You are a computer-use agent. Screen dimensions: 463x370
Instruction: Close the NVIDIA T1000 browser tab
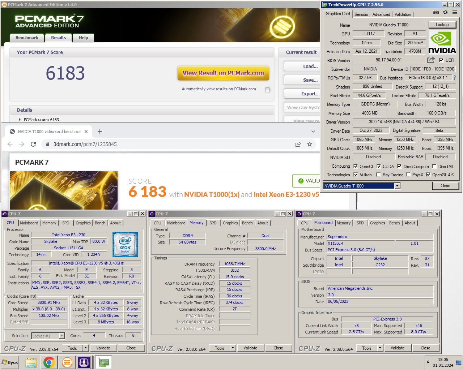point(86,132)
